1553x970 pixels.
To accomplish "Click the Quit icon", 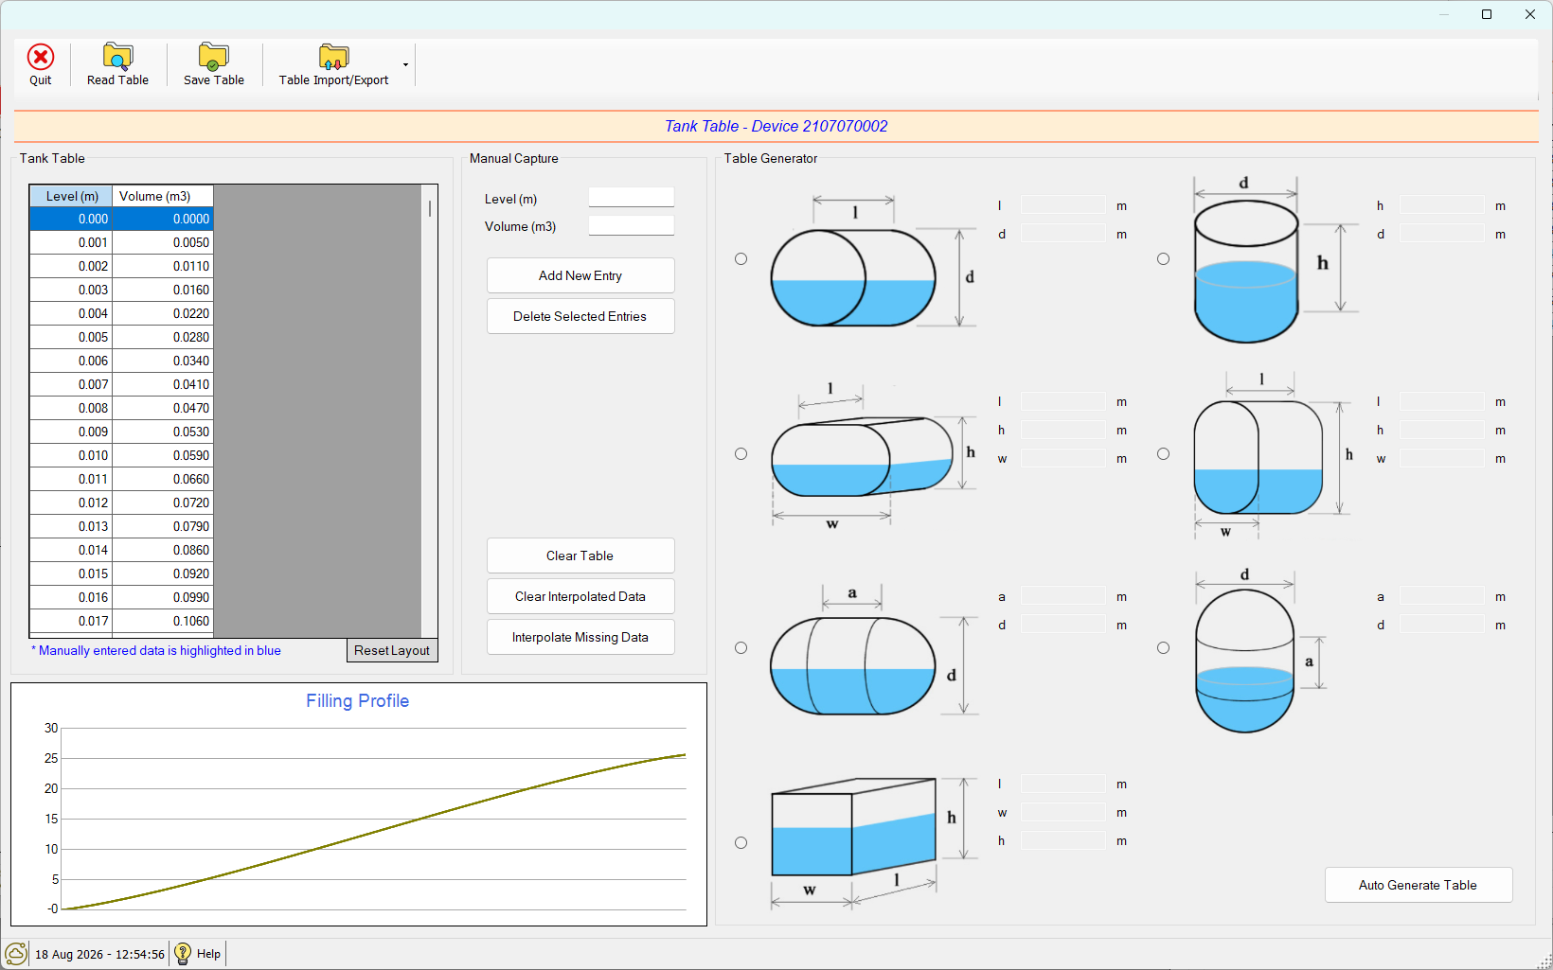I will coord(41,58).
